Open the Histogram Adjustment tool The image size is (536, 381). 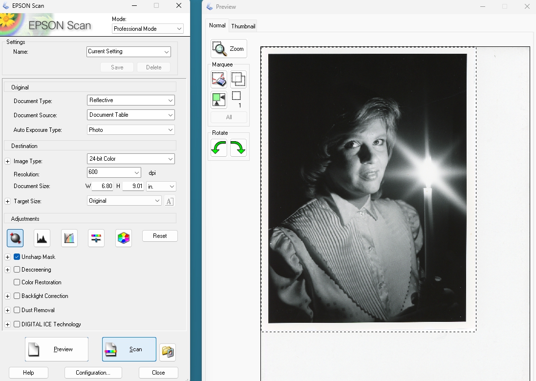coord(42,238)
